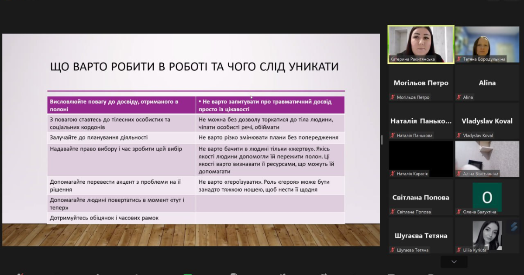Click the green O avatar of Олена Балухтіна

tap(487, 197)
